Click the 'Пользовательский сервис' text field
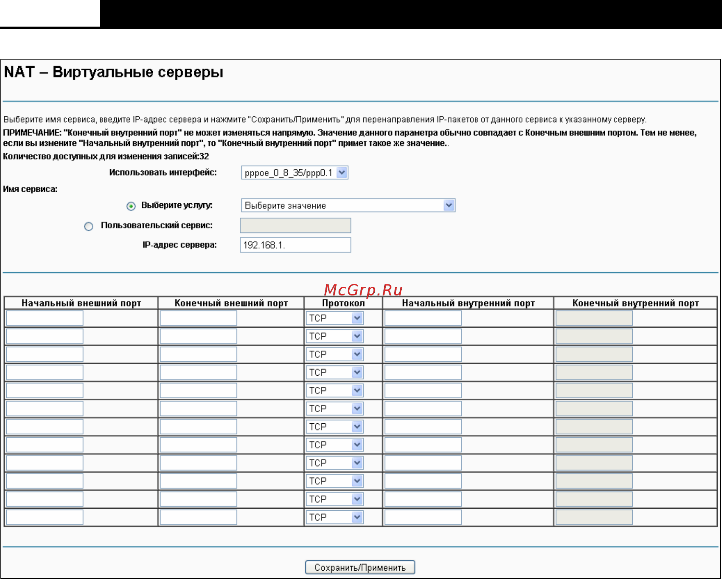The width and height of the screenshot is (722, 579). [295, 225]
